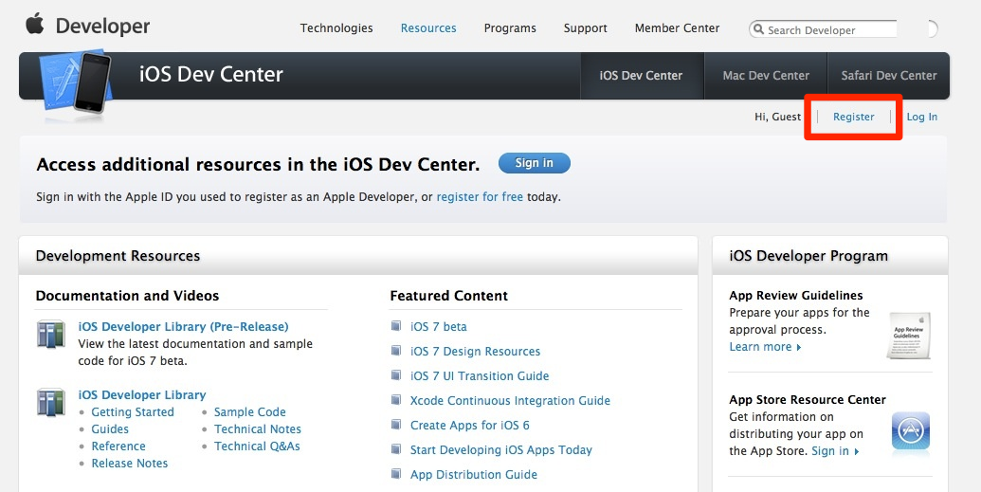Open the Programs menu

510,28
